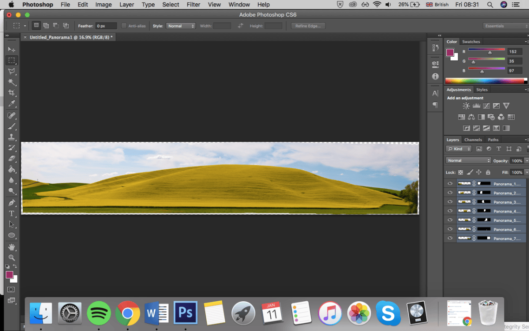
Task: Hide the Panorama_7 layer
Action: [450, 238]
